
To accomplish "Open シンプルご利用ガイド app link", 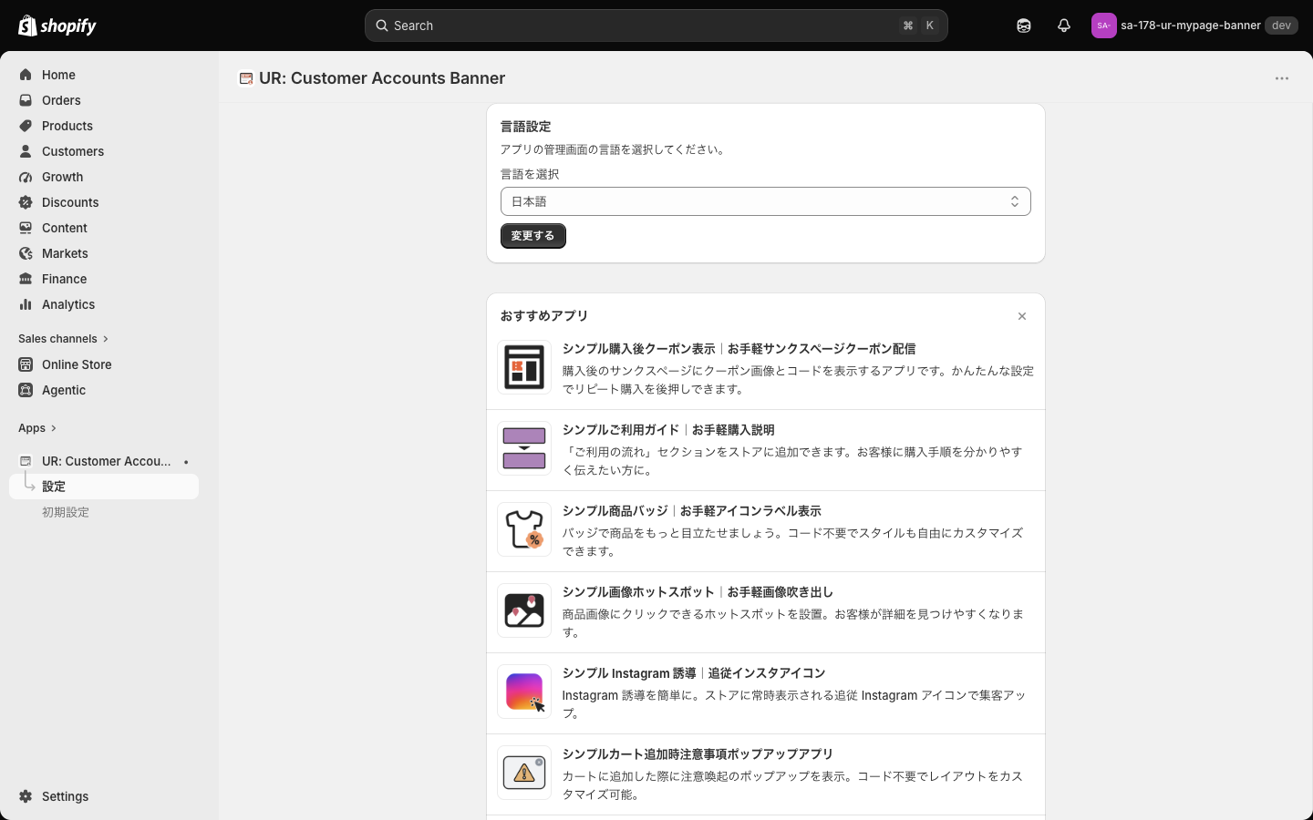I will (x=668, y=430).
